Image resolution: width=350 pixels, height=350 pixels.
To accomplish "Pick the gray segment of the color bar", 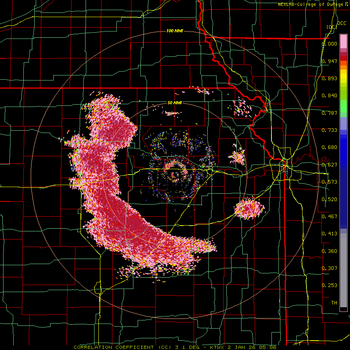I will (343, 270).
